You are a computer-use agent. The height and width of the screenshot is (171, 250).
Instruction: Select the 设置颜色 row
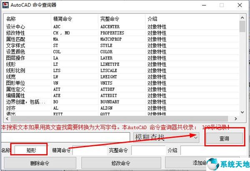click(x=122, y=52)
